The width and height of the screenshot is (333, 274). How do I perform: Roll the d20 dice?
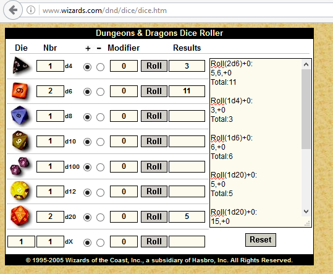(154, 216)
